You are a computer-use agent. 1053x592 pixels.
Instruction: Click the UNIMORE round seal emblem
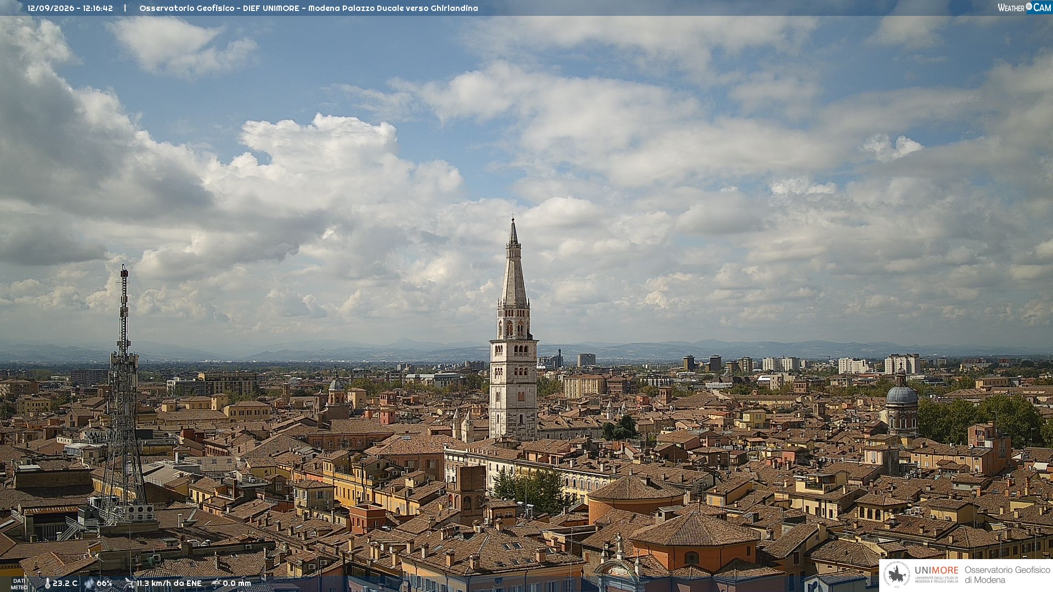click(897, 574)
